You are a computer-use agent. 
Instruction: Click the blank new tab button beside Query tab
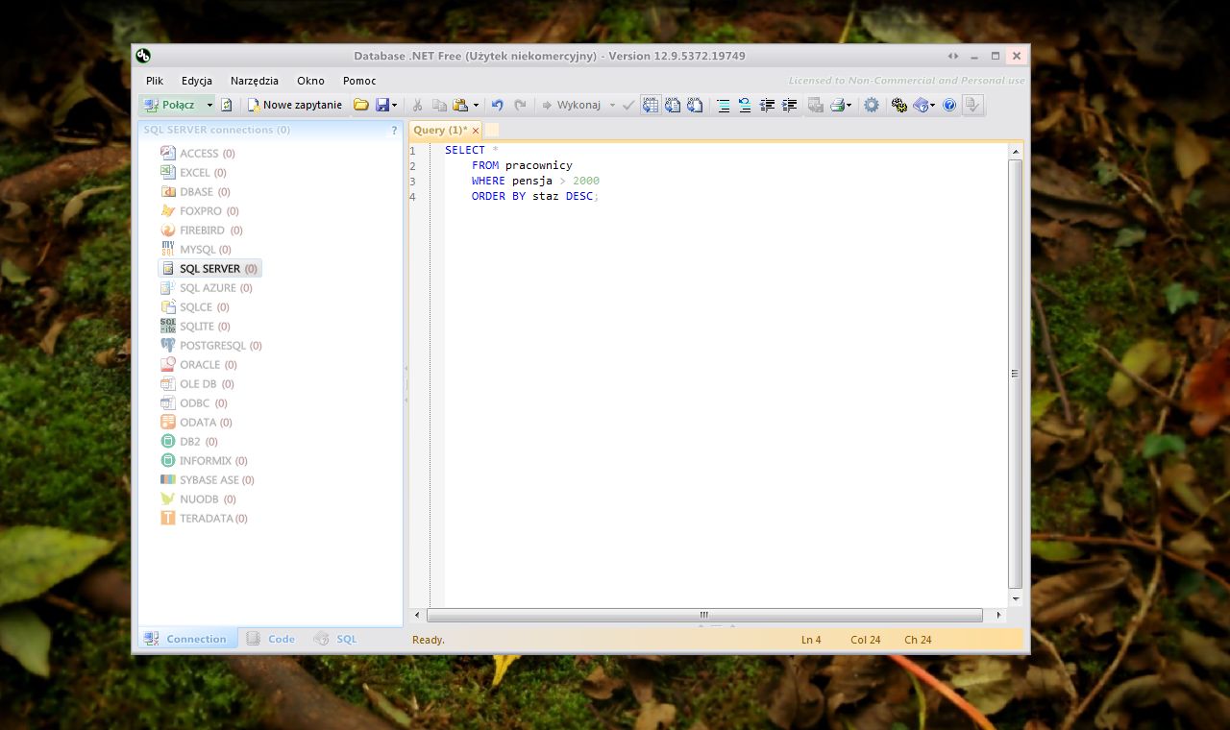(492, 130)
